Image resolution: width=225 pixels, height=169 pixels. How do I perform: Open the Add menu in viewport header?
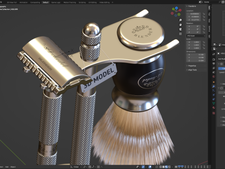coord(7,167)
